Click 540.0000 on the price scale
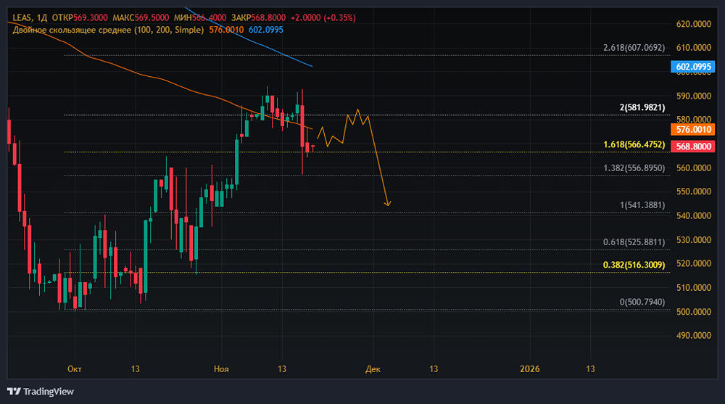The height and width of the screenshot is (404, 725). (x=693, y=215)
